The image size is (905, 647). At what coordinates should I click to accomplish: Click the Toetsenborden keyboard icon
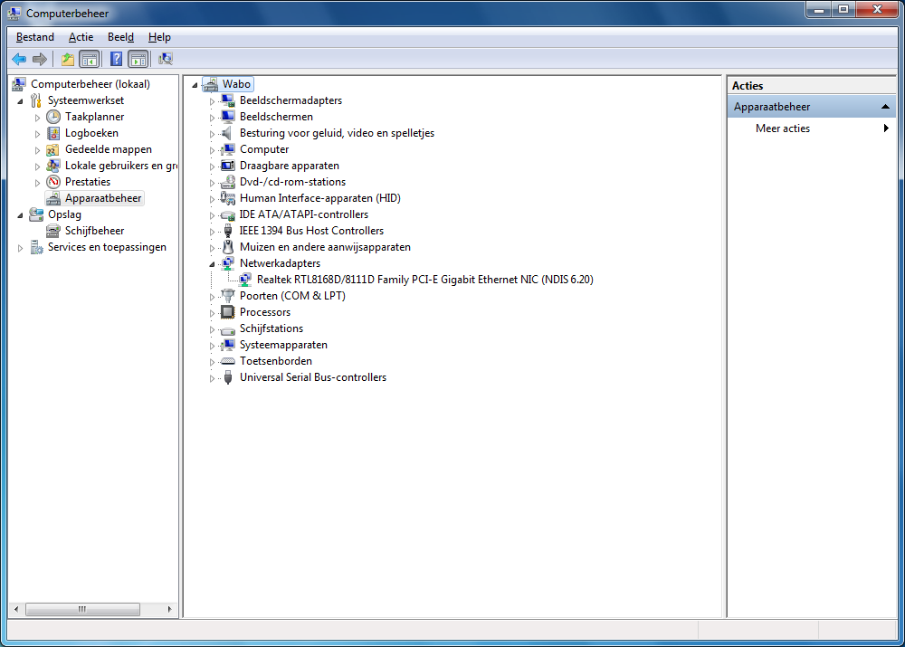(227, 361)
